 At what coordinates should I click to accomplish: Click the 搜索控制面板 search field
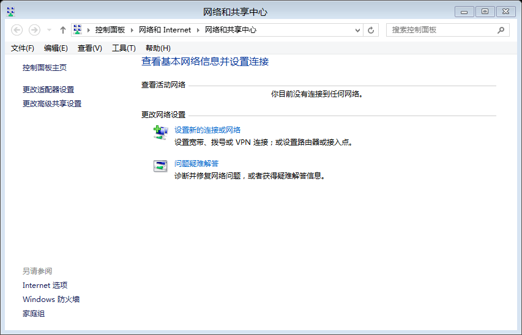coord(441,30)
